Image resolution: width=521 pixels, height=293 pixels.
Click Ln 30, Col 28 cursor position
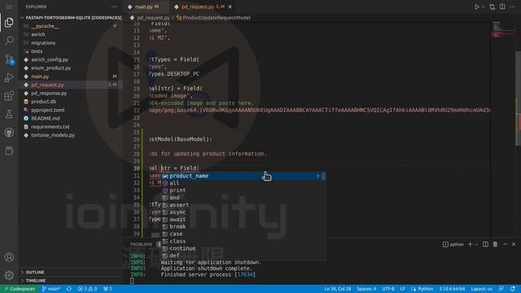(338, 289)
